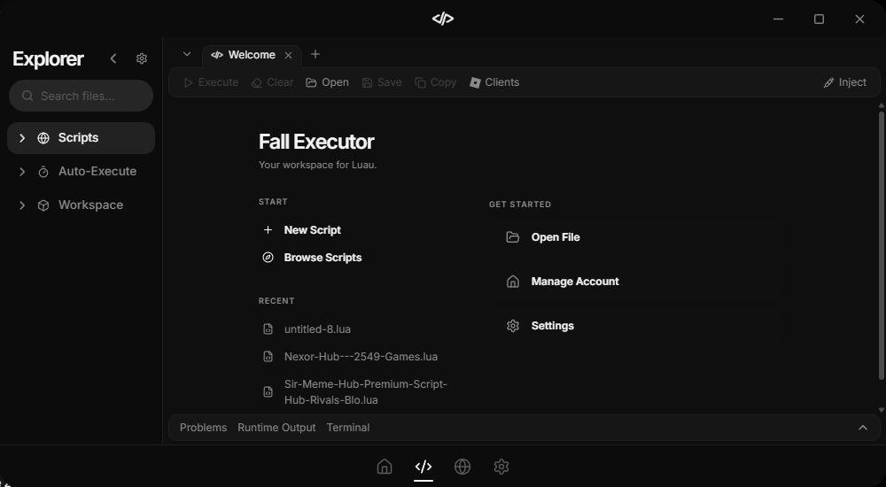Click the scrollbar down arrow
The height and width of the screenshot is (487, 886).
click(x=881, y=410)
